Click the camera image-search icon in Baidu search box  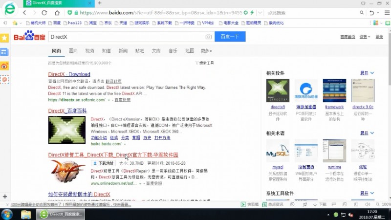click(209, 37)
